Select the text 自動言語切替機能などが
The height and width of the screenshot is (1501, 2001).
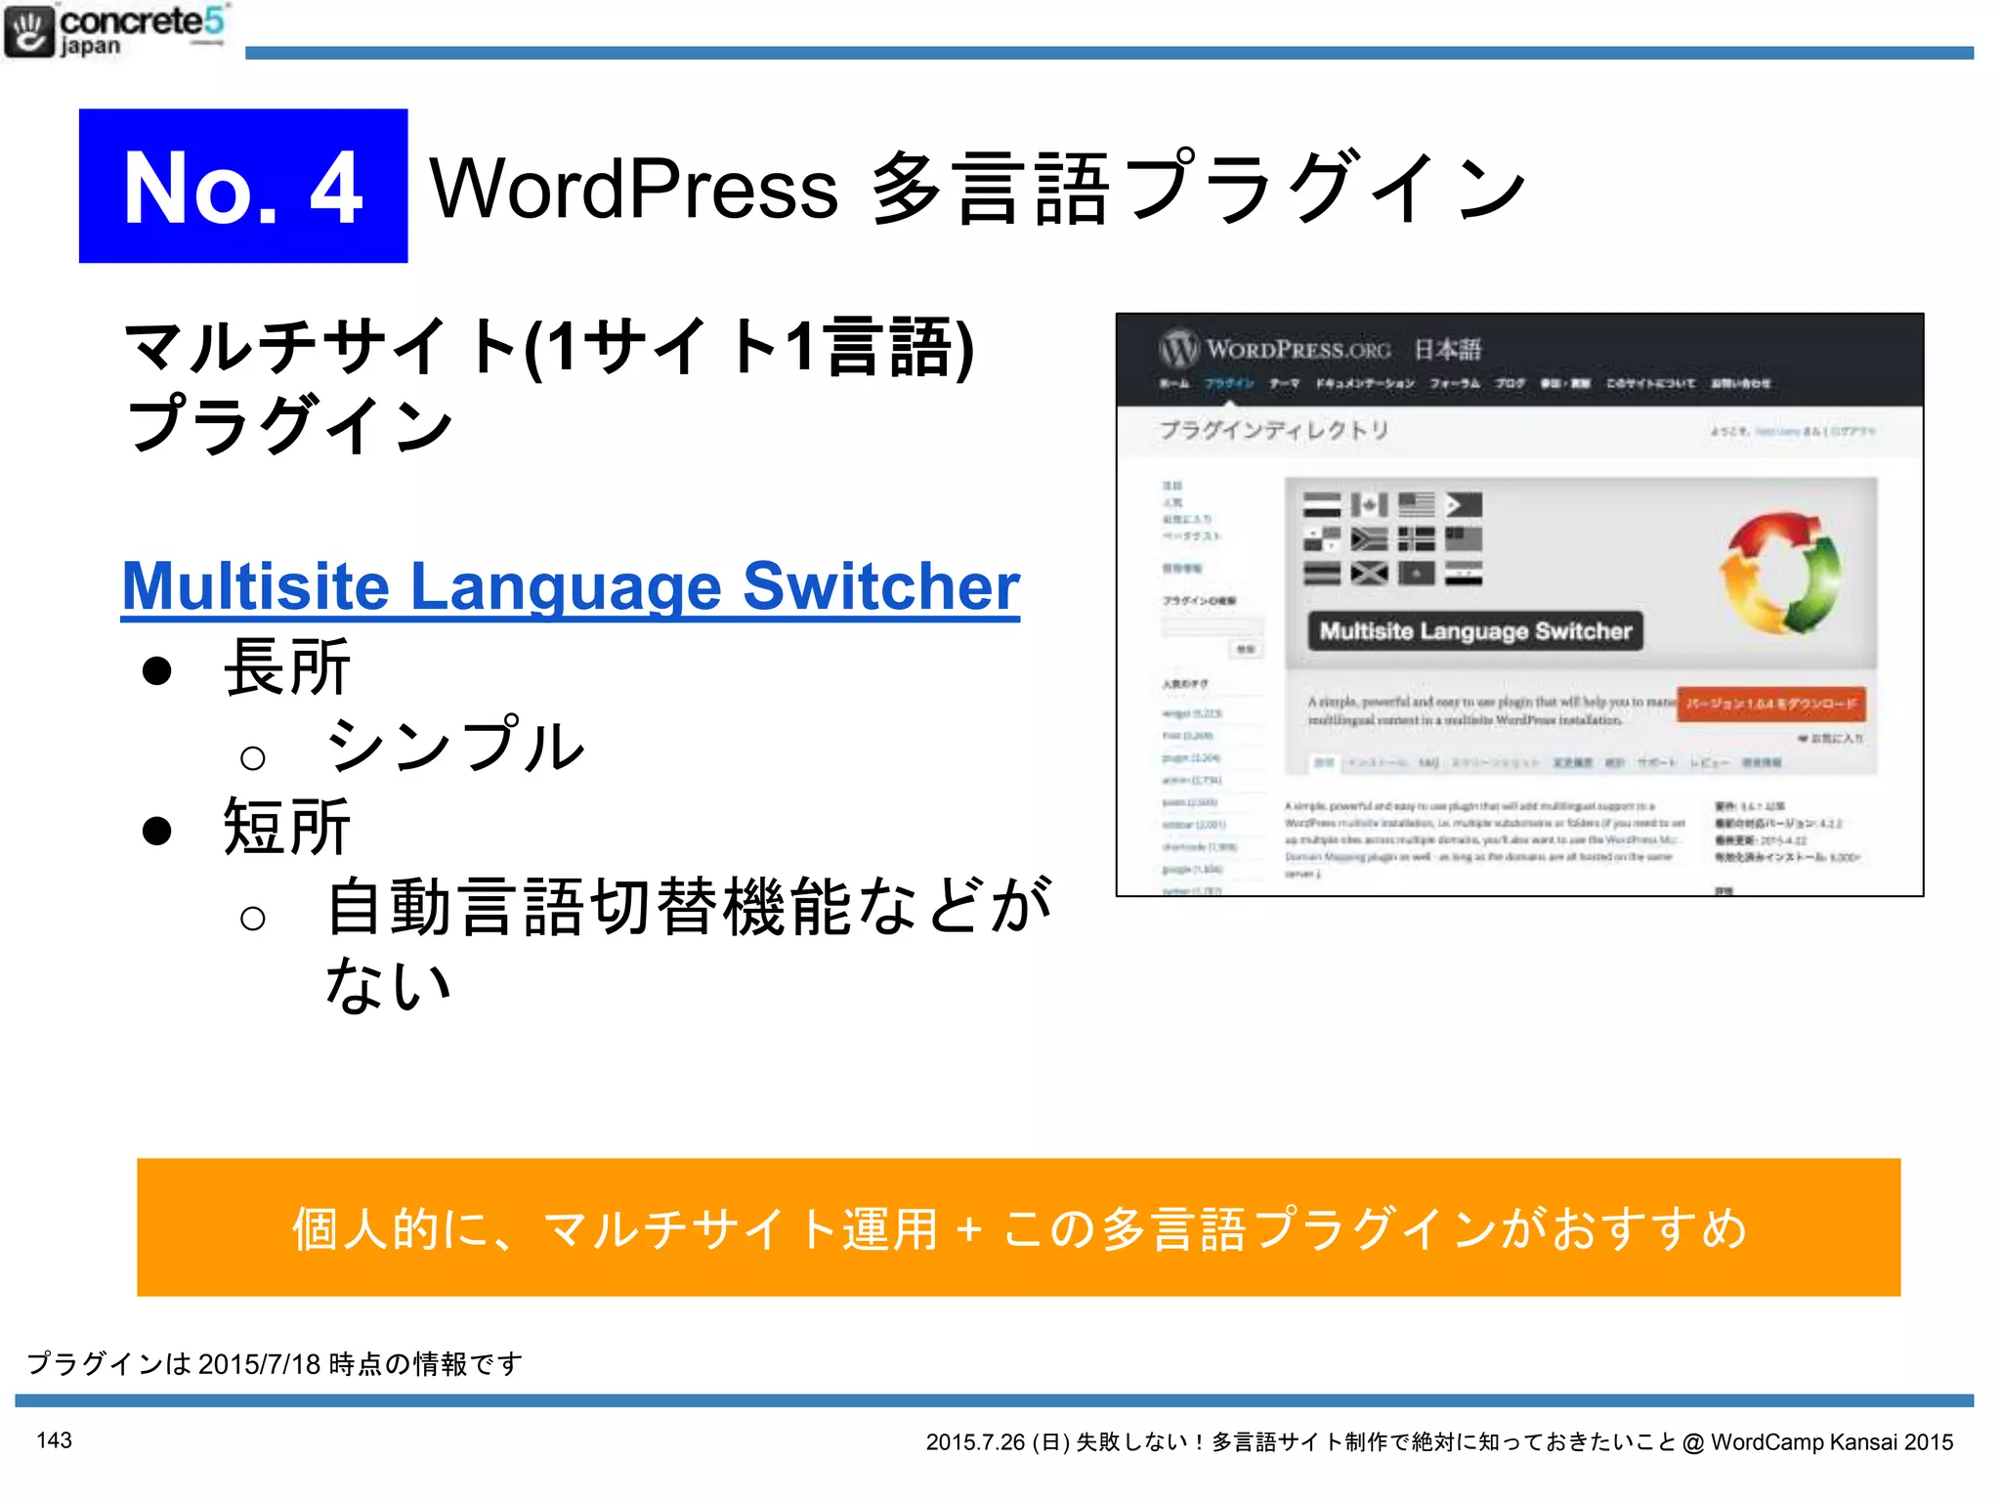[689, 906]
